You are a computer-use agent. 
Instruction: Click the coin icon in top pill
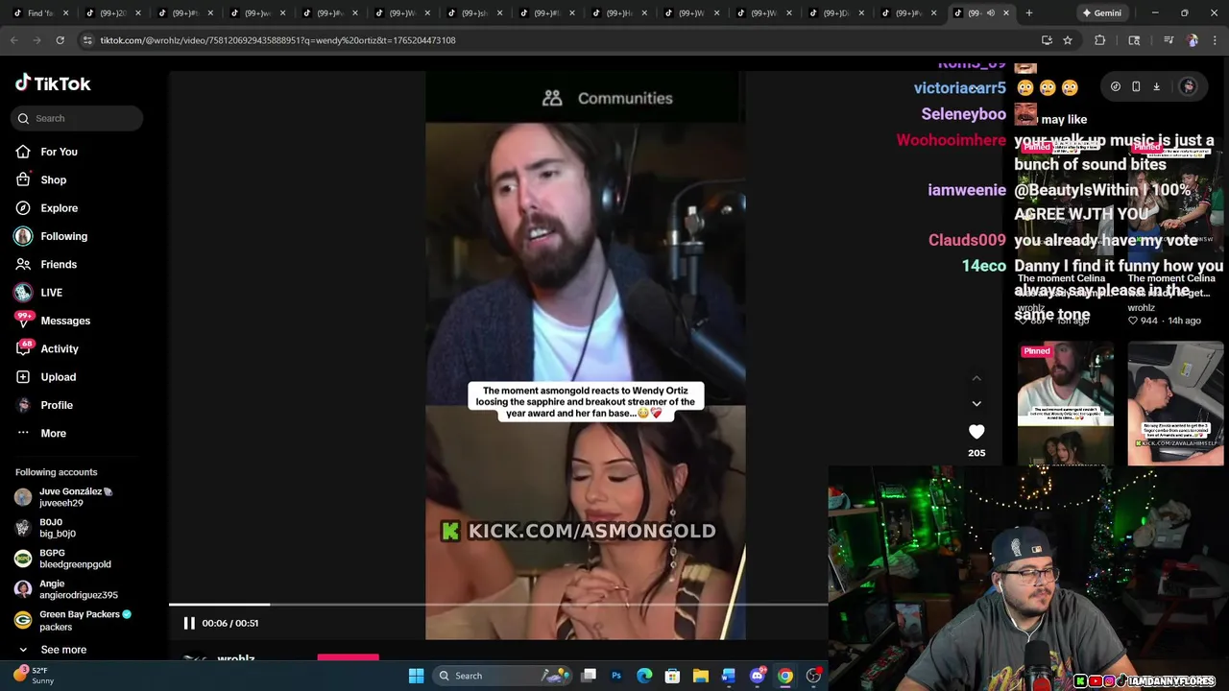[x=1116, y=86]
